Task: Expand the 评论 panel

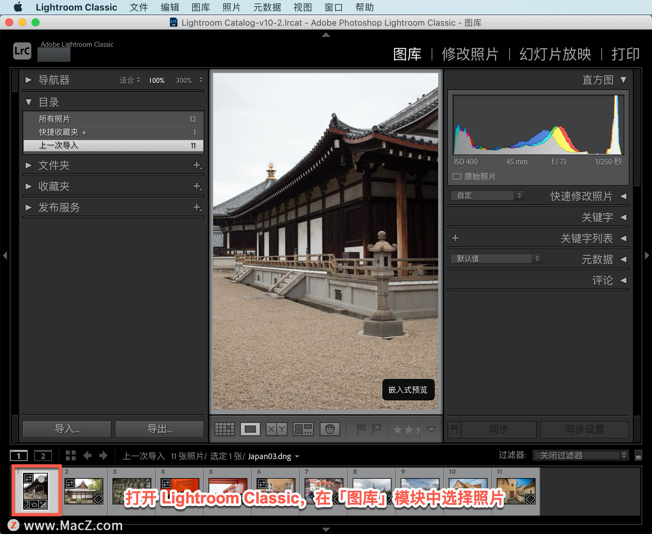Action: 623,280
